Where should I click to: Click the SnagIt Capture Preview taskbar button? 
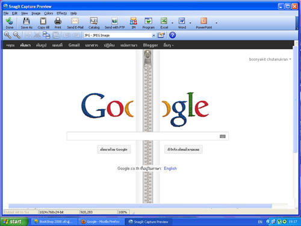pyautogui.click(x=149, y=222)
